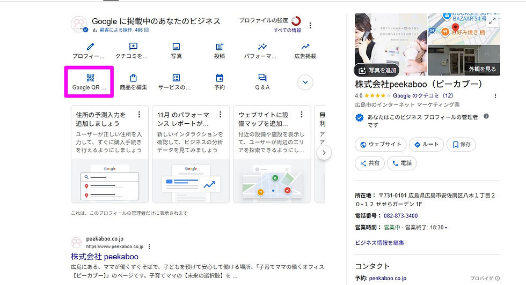Open options for 住所の予測入力を追加しましょう card
The image size is (526, 285).
139,115
